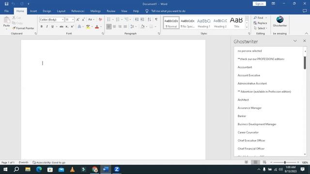Toggle Strikethrough formatting
The height and width of the screenshot is (174, 310).
pyautogui.click(x=62, y=27)
